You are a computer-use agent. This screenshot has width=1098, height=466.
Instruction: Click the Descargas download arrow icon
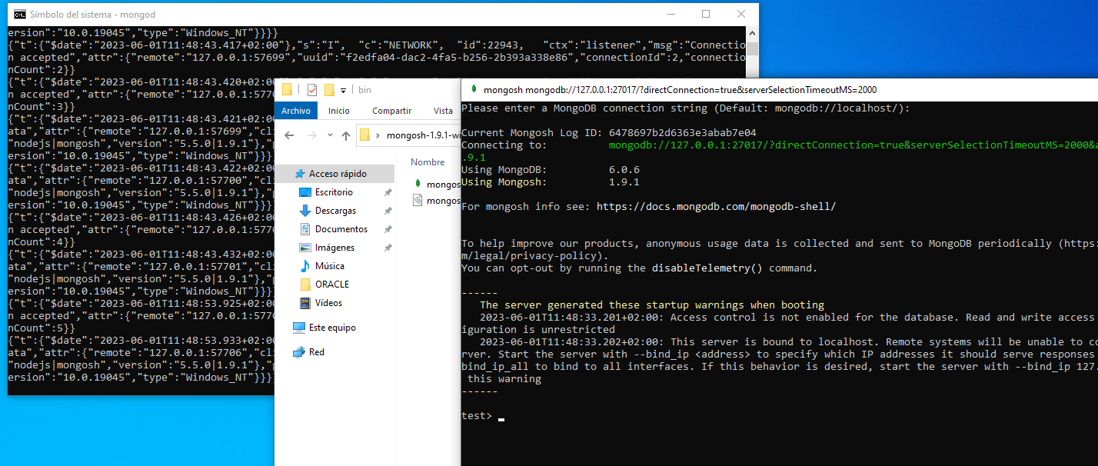pyautogui.click(x=305, y=211)
